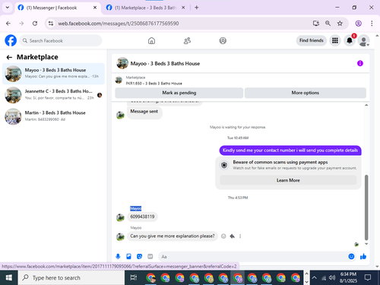Show hidden system tray icons

pyautogui.click(x=314, y=277)
